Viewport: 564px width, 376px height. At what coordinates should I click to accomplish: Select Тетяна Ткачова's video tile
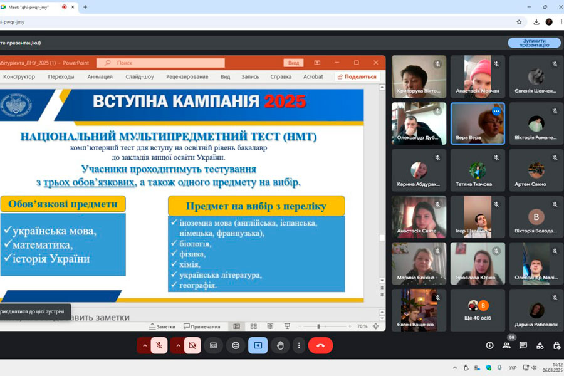click(478, 170)
